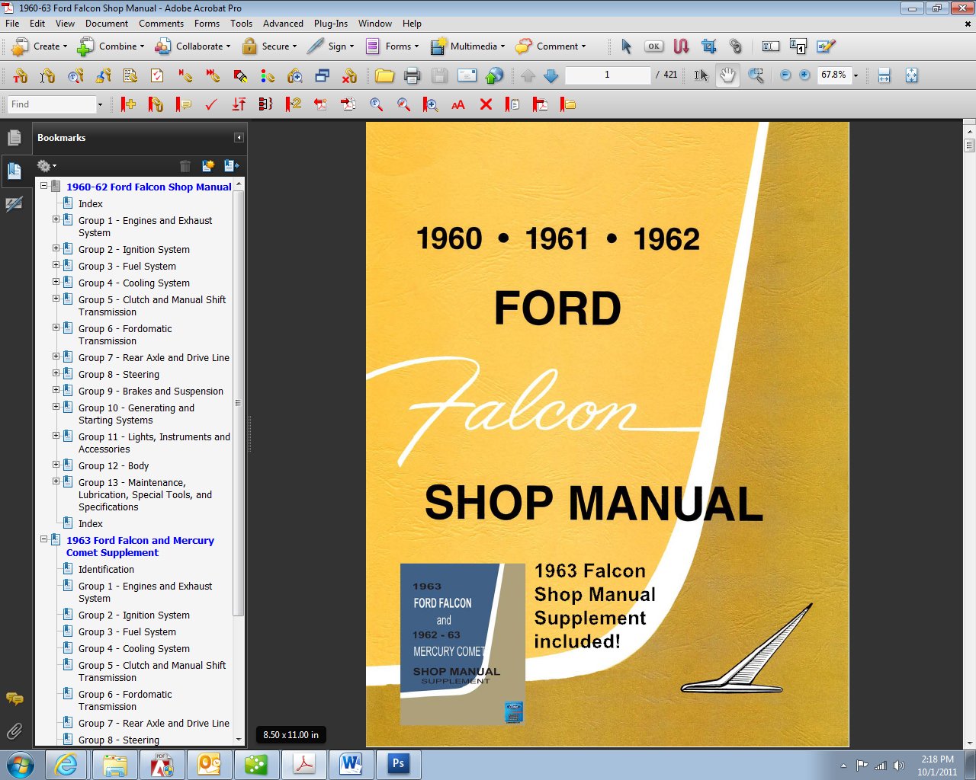This screenshot has width=976, height=780.
Task: Open the Plug-Ins menu
Action: [x=331, y=24]
